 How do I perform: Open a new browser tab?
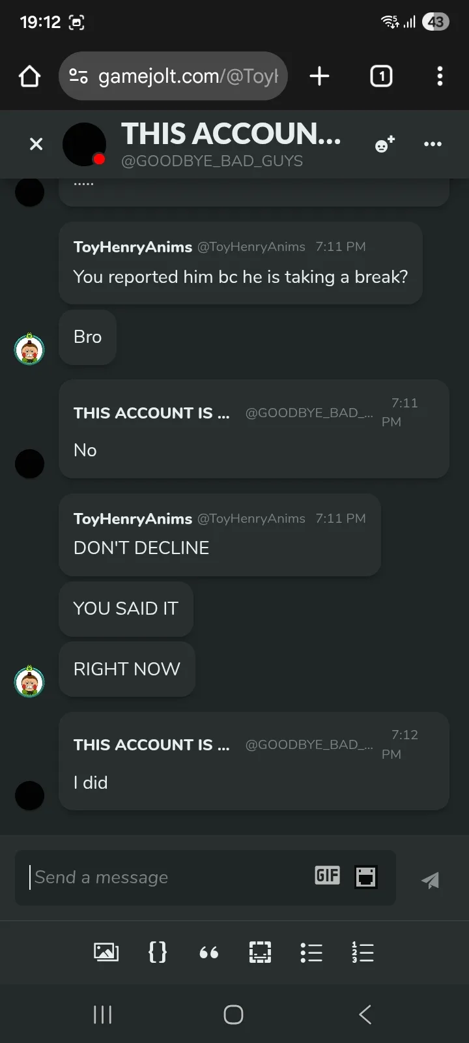pyautogui.click(x=319, y=76)
